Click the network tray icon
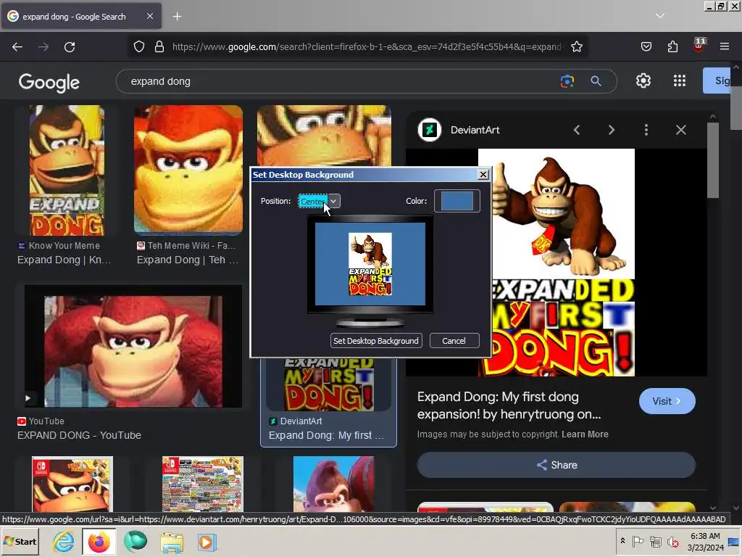The width and height of the screenshot is (742, 557). pyautogui.click(x=655, y=541)
